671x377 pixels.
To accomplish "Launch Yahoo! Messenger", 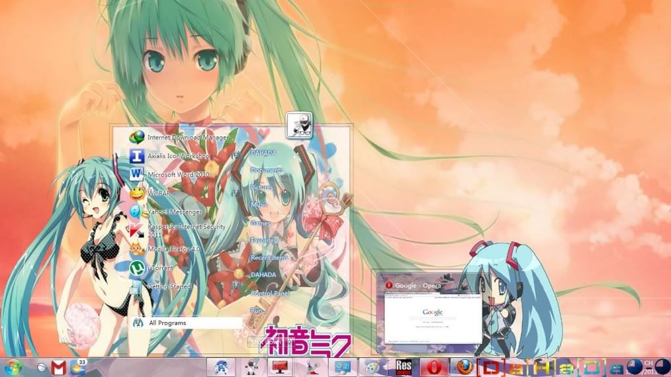I will click(174, 212).
